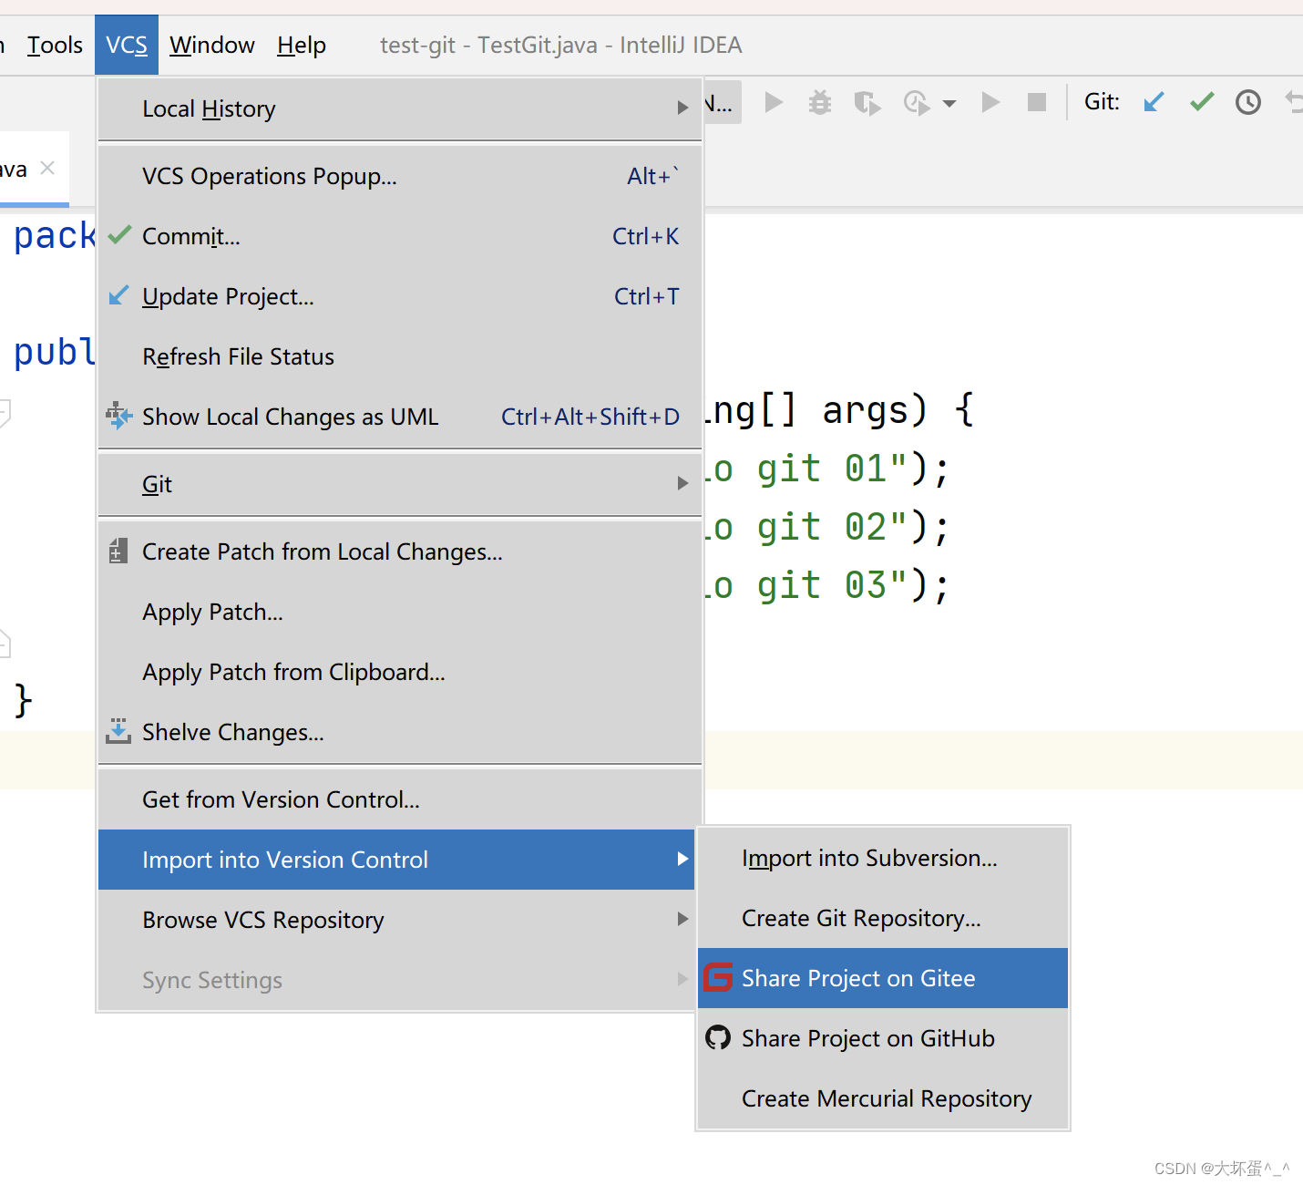
Task: Click the Profiler run icon
Action: (916, 103)
